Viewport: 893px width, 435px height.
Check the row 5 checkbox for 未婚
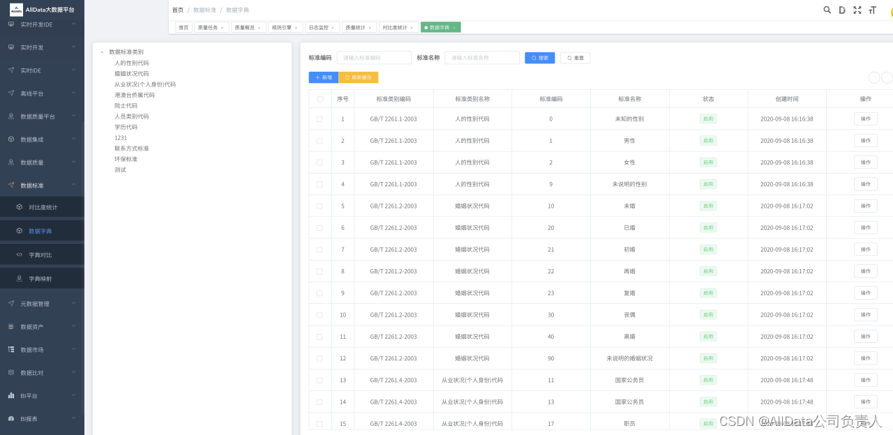pos(320,206)
